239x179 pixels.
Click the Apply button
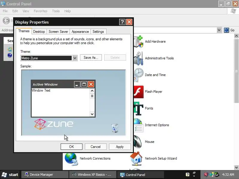(x=120, y=147)
